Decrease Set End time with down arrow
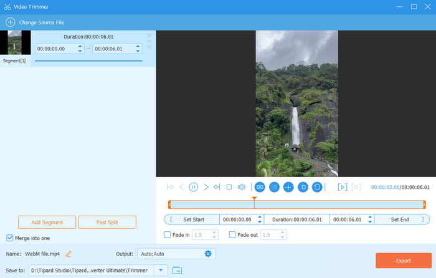 tap(370, 222)
